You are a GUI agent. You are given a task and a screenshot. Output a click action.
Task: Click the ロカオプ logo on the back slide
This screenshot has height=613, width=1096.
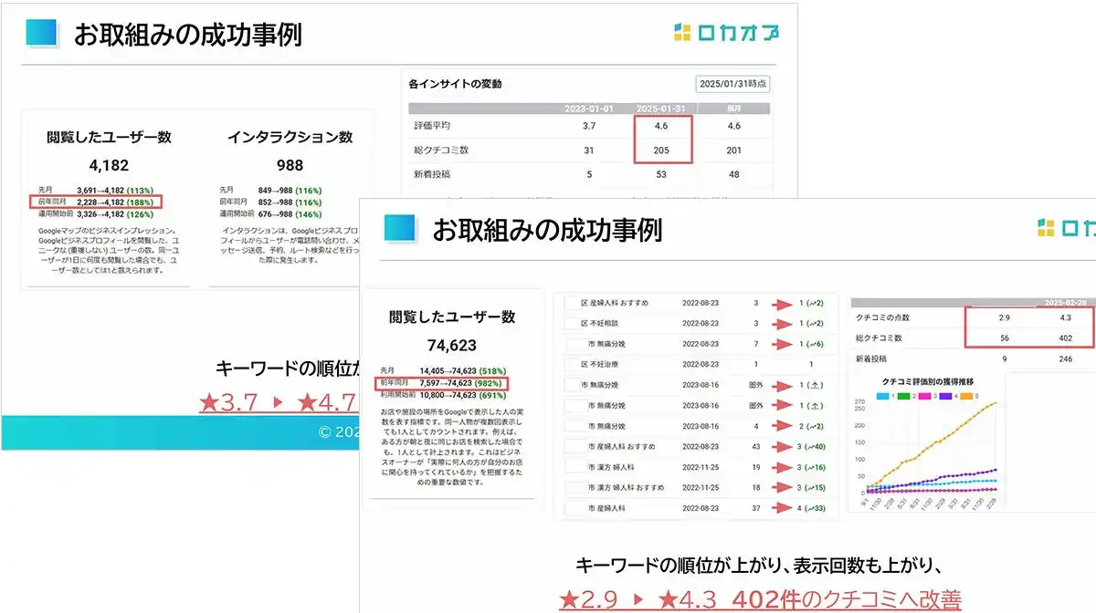point(725,34)
